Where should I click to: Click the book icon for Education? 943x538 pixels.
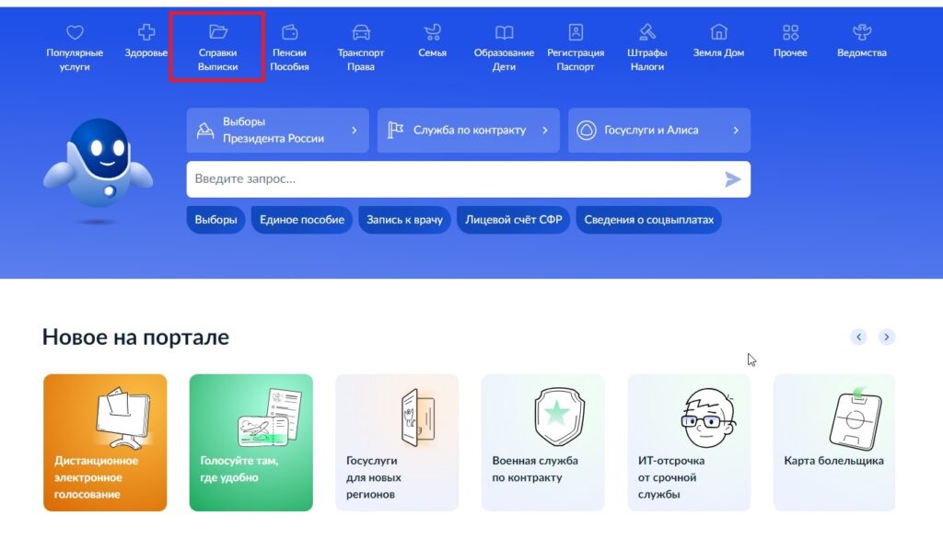[x=504, y=33]
